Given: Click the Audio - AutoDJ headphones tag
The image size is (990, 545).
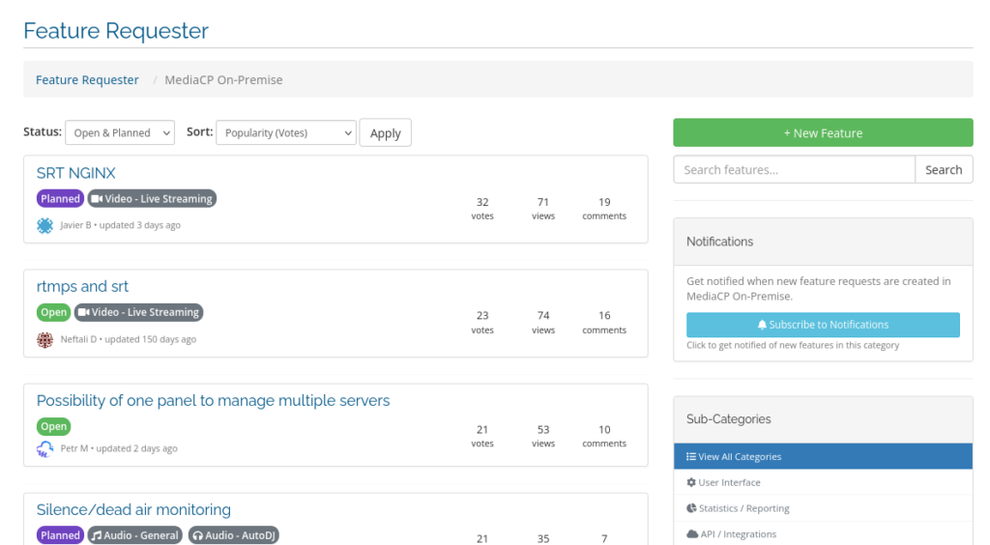Looking at the screenshot, I should point(233,535).
